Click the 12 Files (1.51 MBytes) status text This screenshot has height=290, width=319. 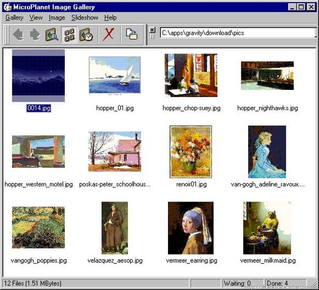32,283
